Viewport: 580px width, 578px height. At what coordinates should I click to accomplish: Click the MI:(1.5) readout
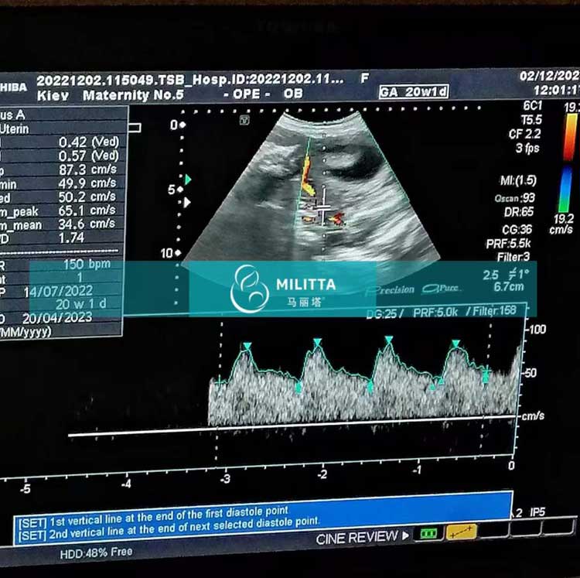pos(518,180)
